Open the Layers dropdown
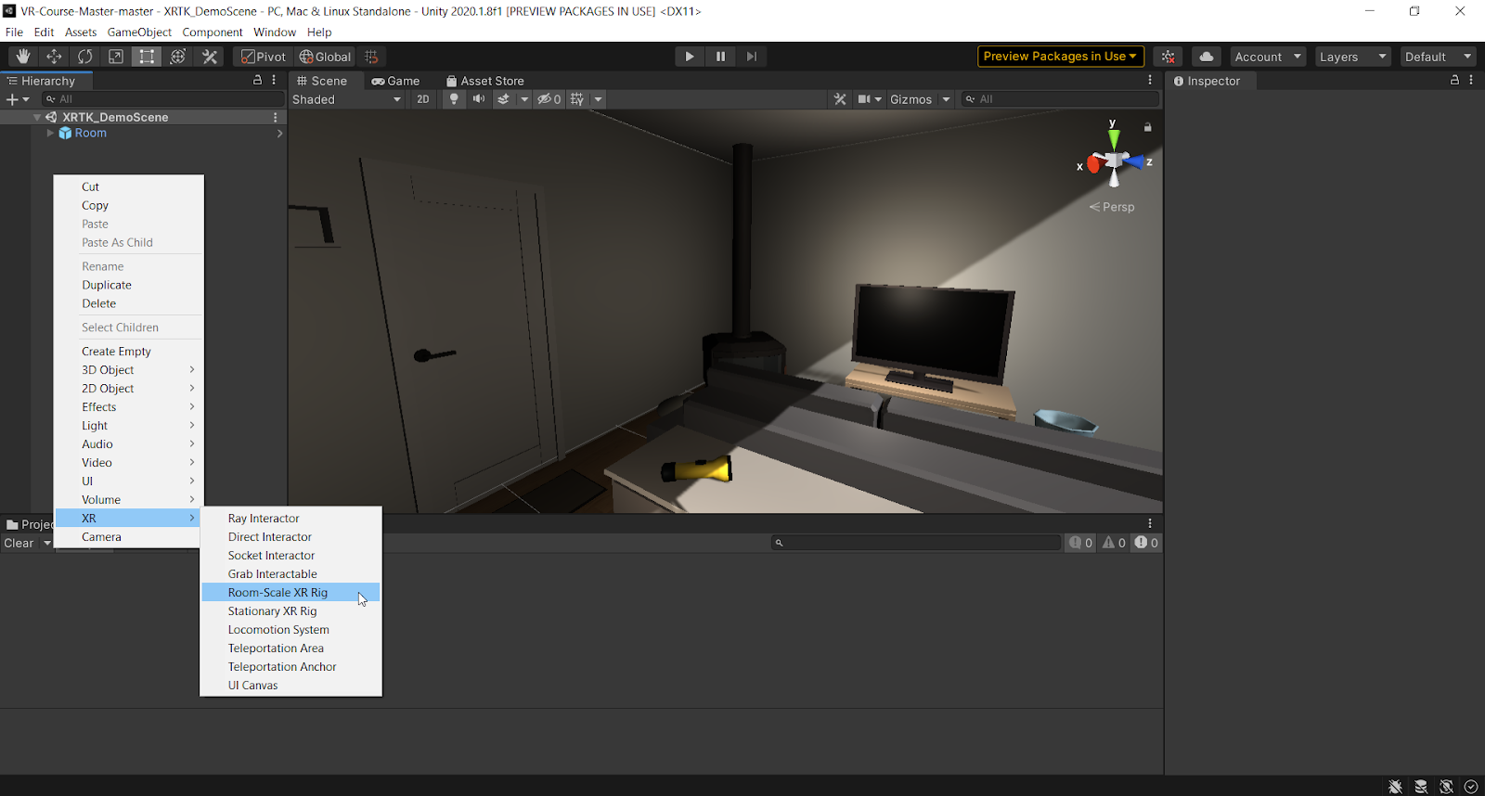 [x=1352, y=57]
